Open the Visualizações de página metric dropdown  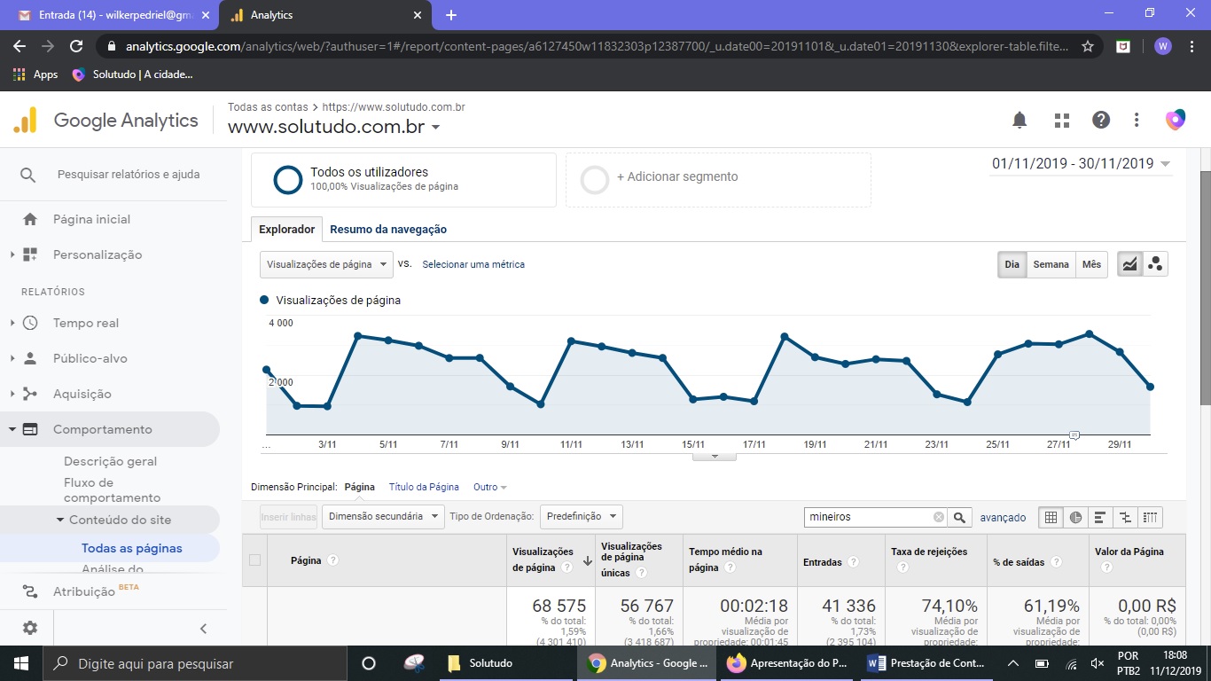coord(326,264)
